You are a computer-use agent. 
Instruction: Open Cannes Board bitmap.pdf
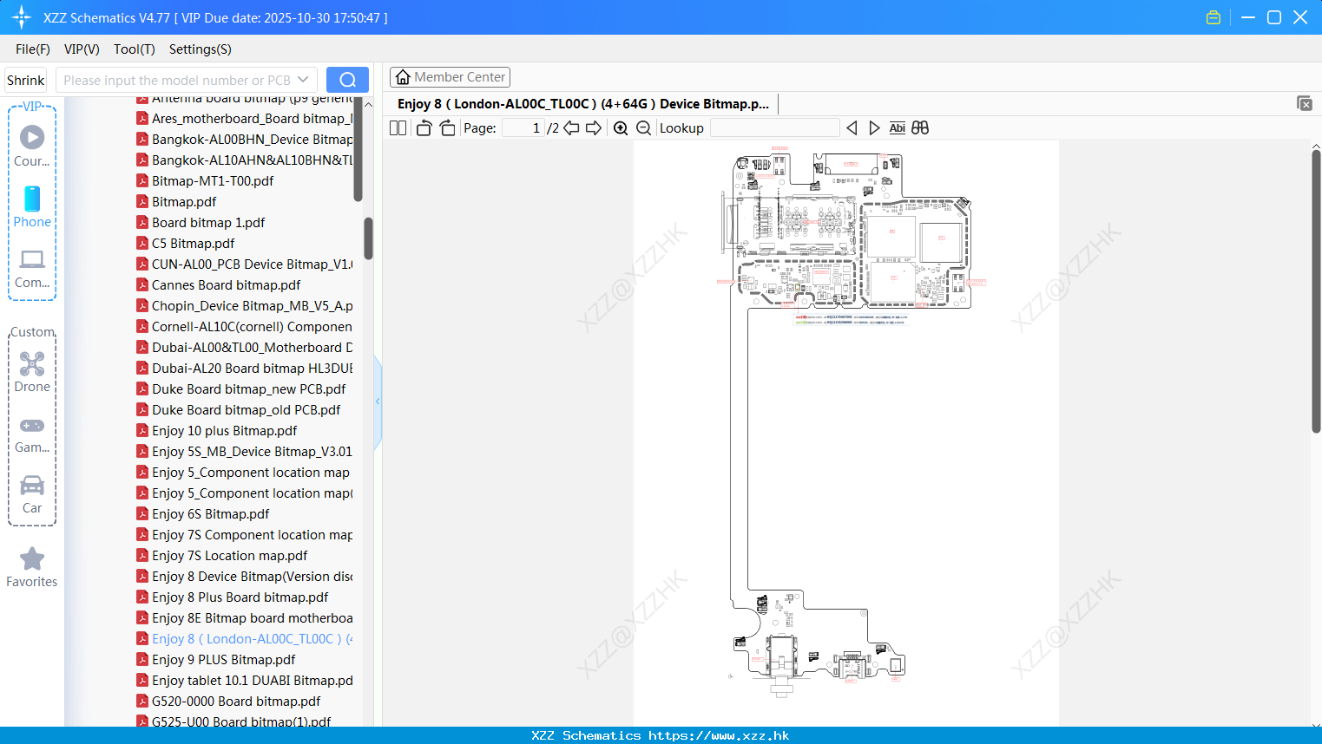pos(218,285)
